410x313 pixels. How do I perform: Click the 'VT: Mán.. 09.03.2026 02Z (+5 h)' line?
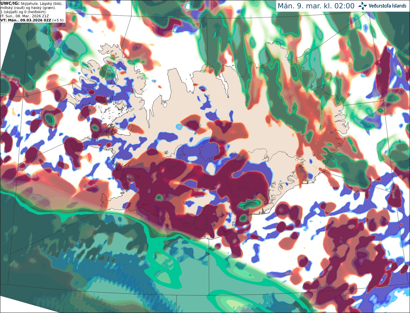pyautogui.click(x=32, y=20)
